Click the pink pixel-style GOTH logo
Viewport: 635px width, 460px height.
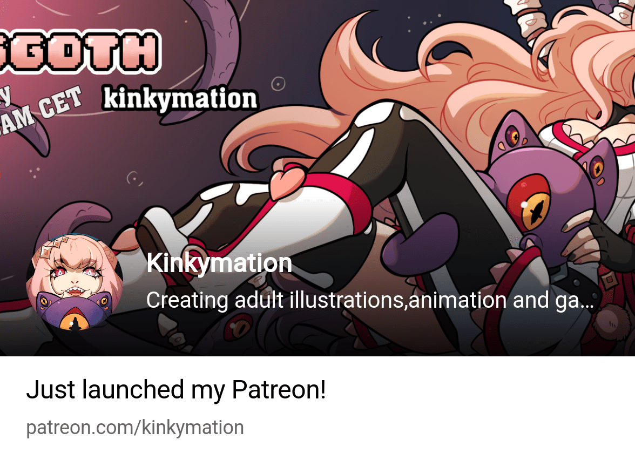tap(79, 51)
